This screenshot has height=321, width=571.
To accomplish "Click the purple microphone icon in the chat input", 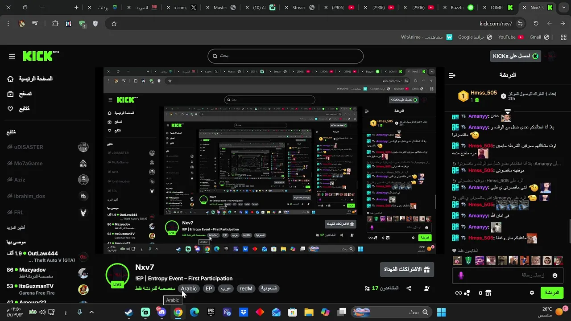I will coord(461,276).
